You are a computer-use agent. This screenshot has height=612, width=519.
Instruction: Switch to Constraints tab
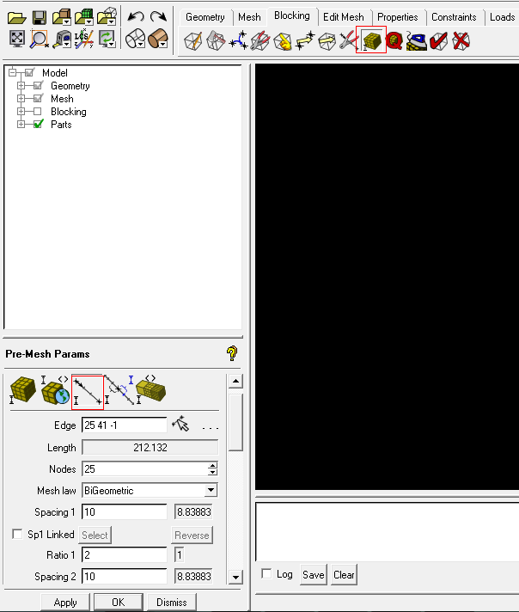pyautogui.click(x=454, y=17)
